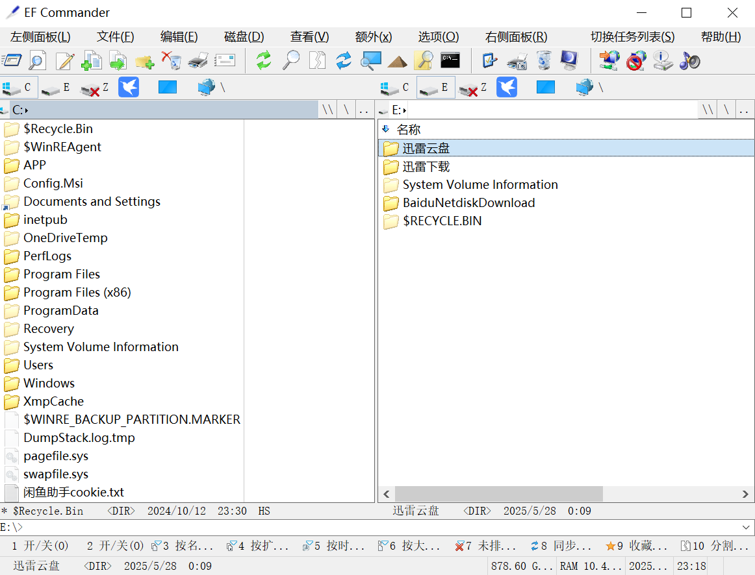755x575 pixels.
Task: Open the 切换任务列表(S) menu
Action: tap(633, 37)
